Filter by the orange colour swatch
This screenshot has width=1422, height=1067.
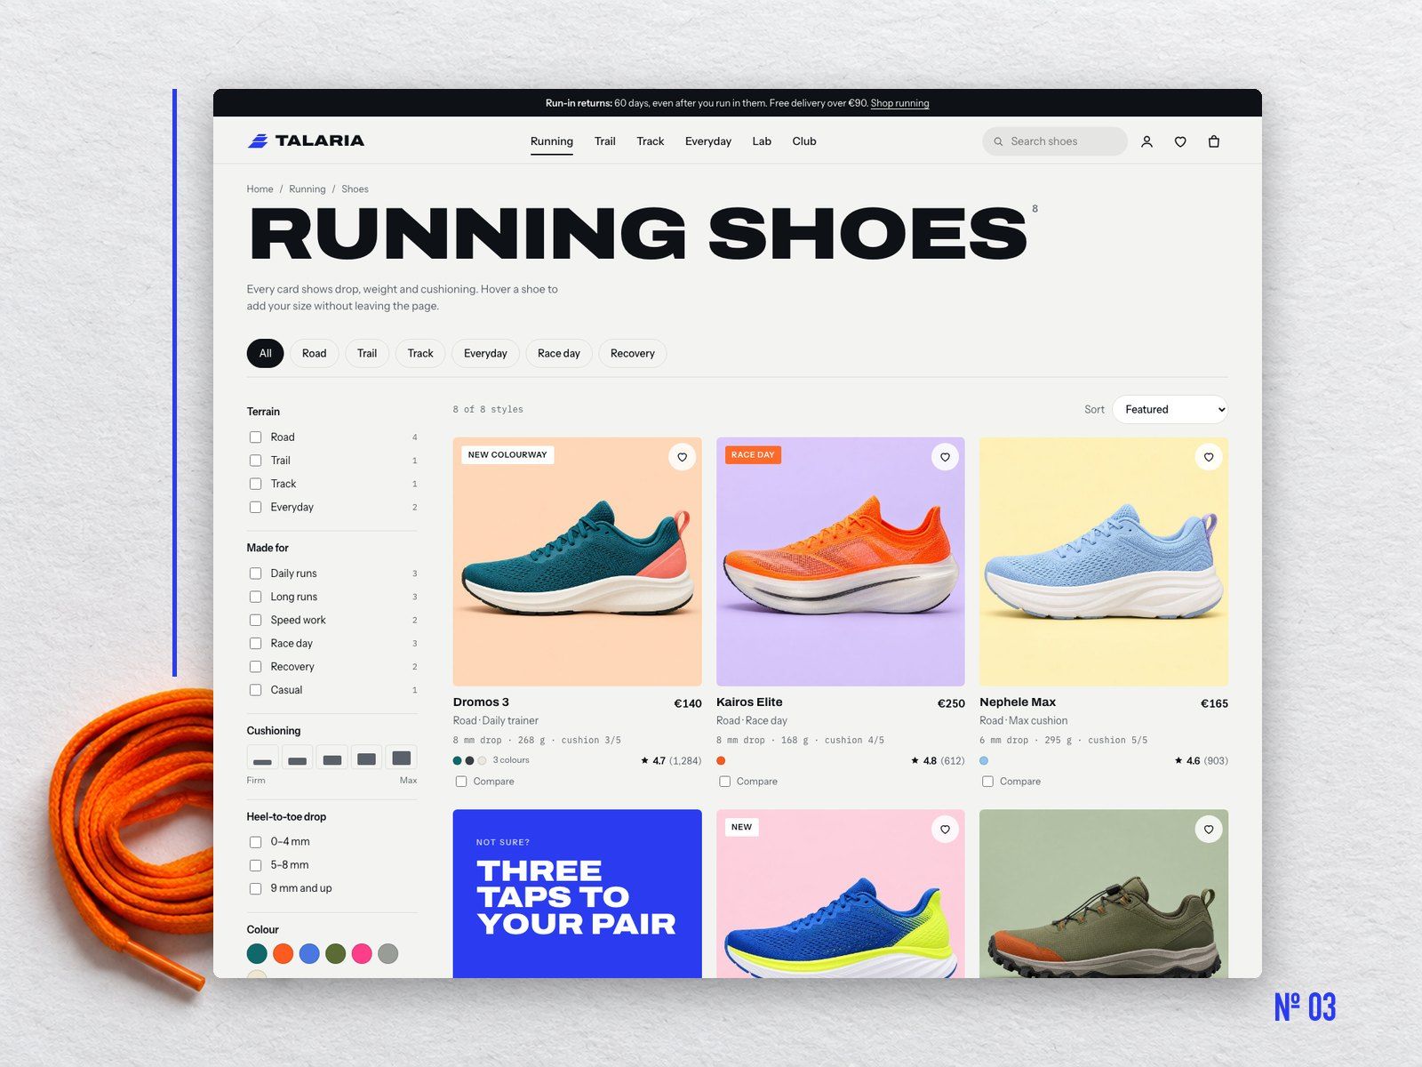284,954
